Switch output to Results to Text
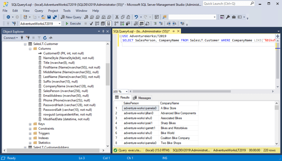 tap(136, 24)
